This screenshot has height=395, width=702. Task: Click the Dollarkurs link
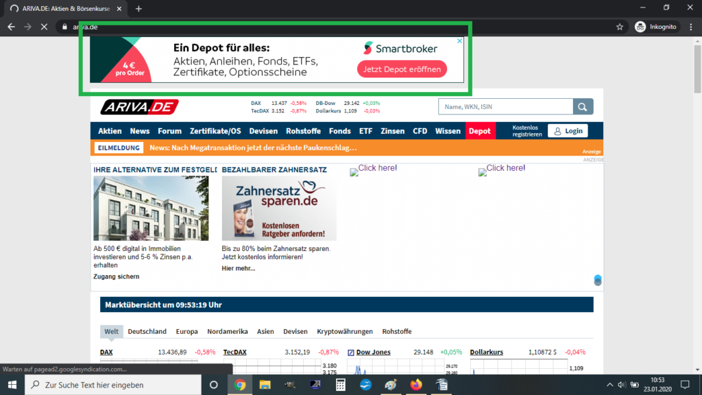[x=486, y=352]
